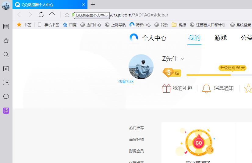Switch to the 游戏 tab

point(220,38)
